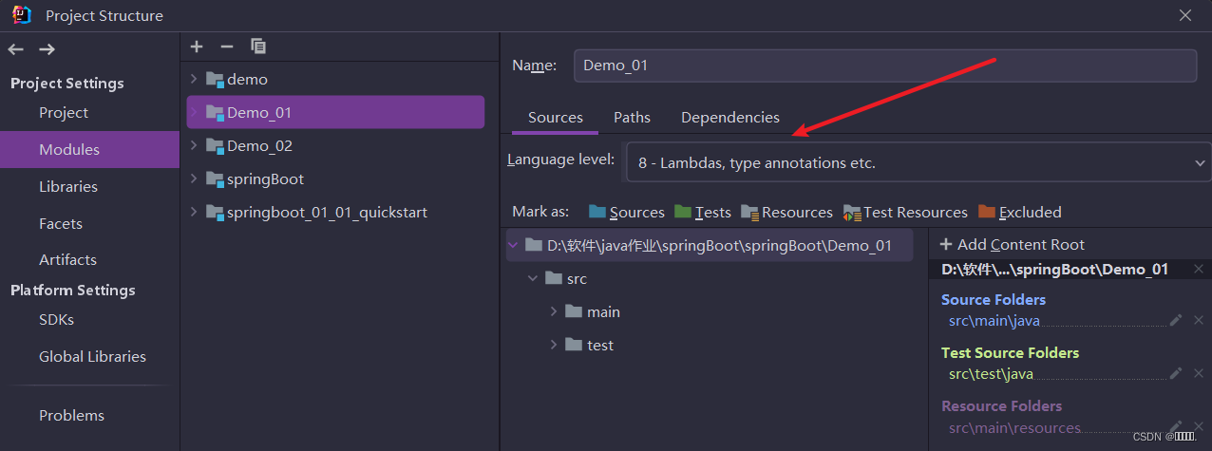Click the copy module icon
Image resolution: width=1212 pixels, height=451 pixels.
(257, 47)
